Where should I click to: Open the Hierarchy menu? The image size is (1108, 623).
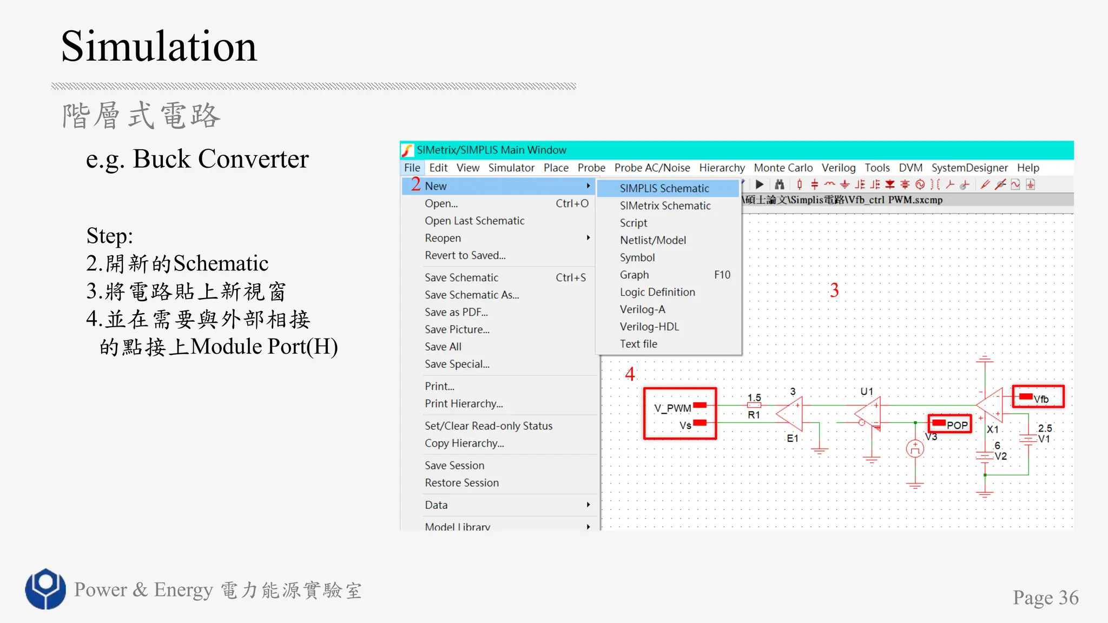[x=722, y=168]
